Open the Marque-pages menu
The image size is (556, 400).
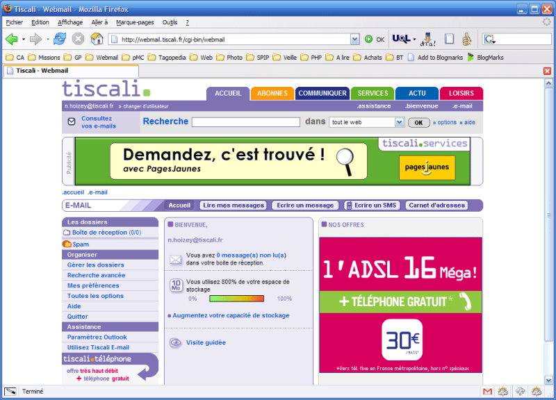(135, 22)
